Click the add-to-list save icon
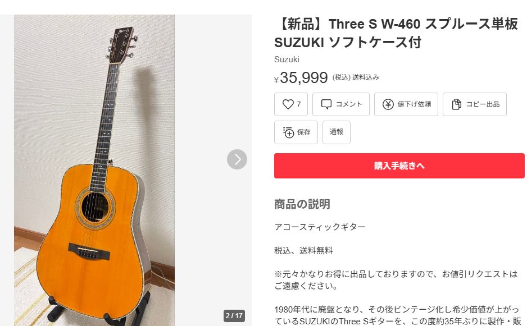Screen dimensions: 527x326 (x=288, y=132)
